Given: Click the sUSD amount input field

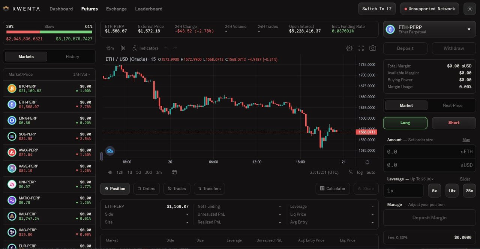Looking at the screenshot, I should click(x=430, y=165).
